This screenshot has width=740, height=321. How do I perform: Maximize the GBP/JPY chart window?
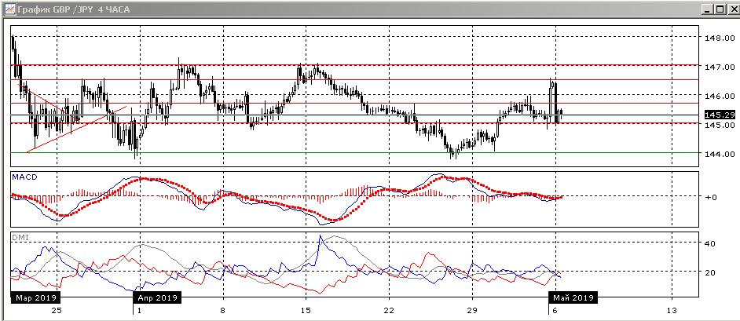pos(719,9)
